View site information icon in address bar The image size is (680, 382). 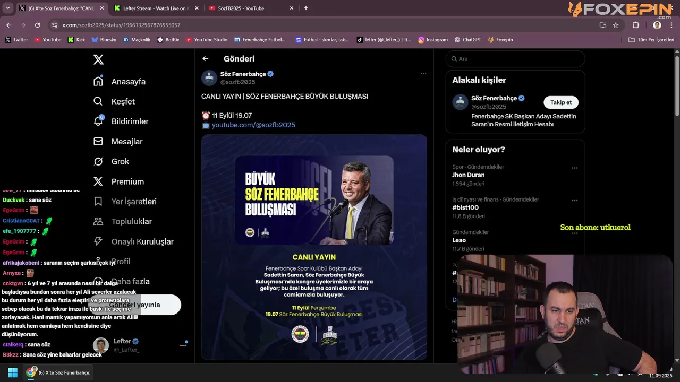coord(55,25)
